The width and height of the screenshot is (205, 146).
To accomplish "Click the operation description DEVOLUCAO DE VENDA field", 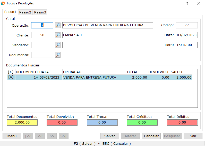I will tap(108, 25).
